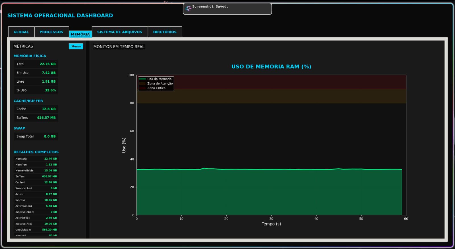Click the DETALHES COMPLETOS heading
This screenshot has width=455, height=249.
coord(36,152)
